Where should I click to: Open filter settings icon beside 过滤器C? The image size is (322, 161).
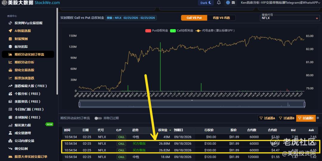pos(318,118)
